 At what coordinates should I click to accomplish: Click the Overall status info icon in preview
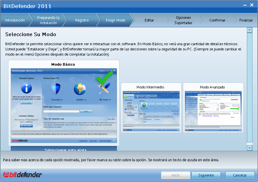tap(26, 88)
